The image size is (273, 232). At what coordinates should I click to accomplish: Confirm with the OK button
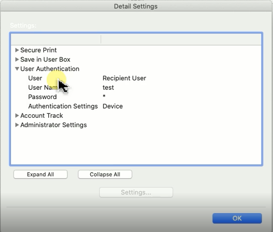[237, 218]
